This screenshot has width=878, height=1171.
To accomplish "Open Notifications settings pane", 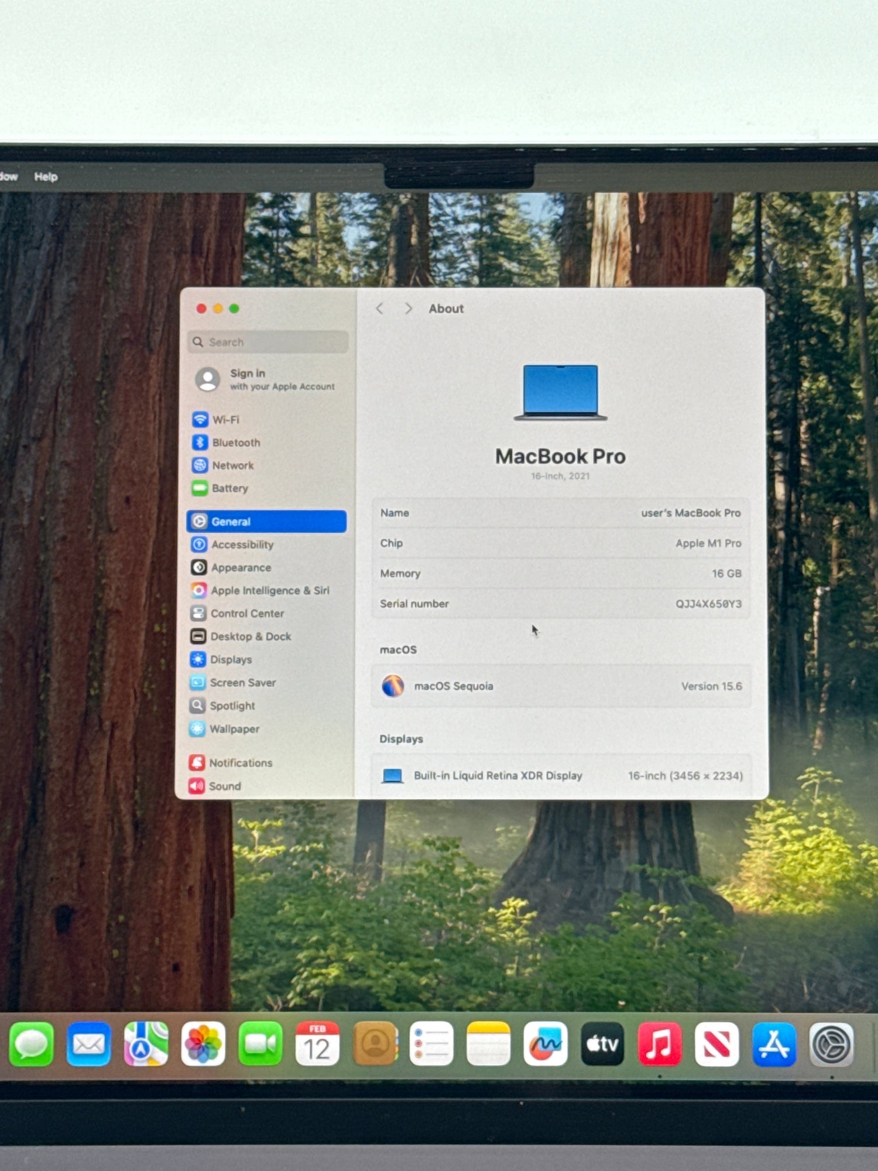I will [x=240, y=763].
